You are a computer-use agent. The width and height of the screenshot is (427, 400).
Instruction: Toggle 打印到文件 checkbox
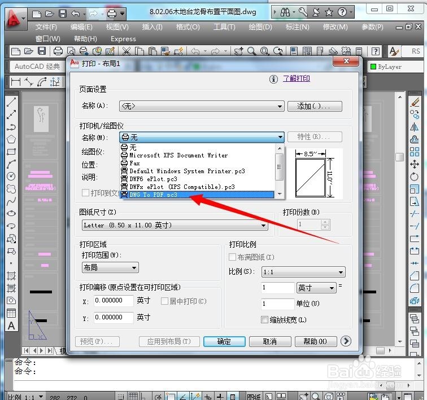(x=85, y=193)
